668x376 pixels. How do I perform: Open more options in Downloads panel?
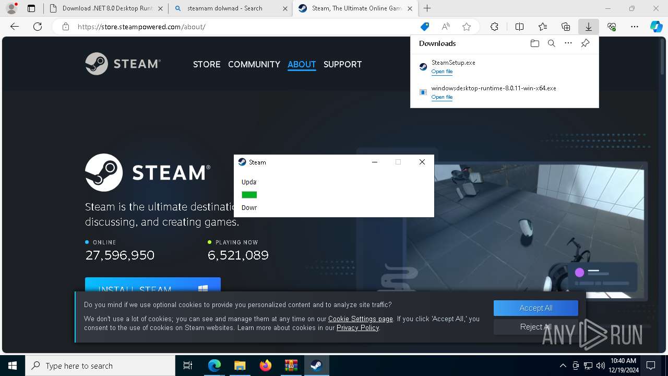pos(568,43)
